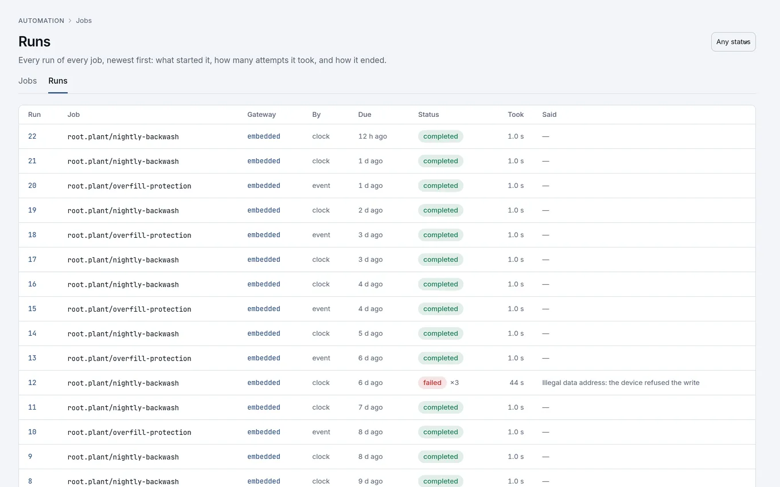Viewport: 780px width, 487px height.
Task: Click the Runs page heading
Action: [x=34, y=42]
